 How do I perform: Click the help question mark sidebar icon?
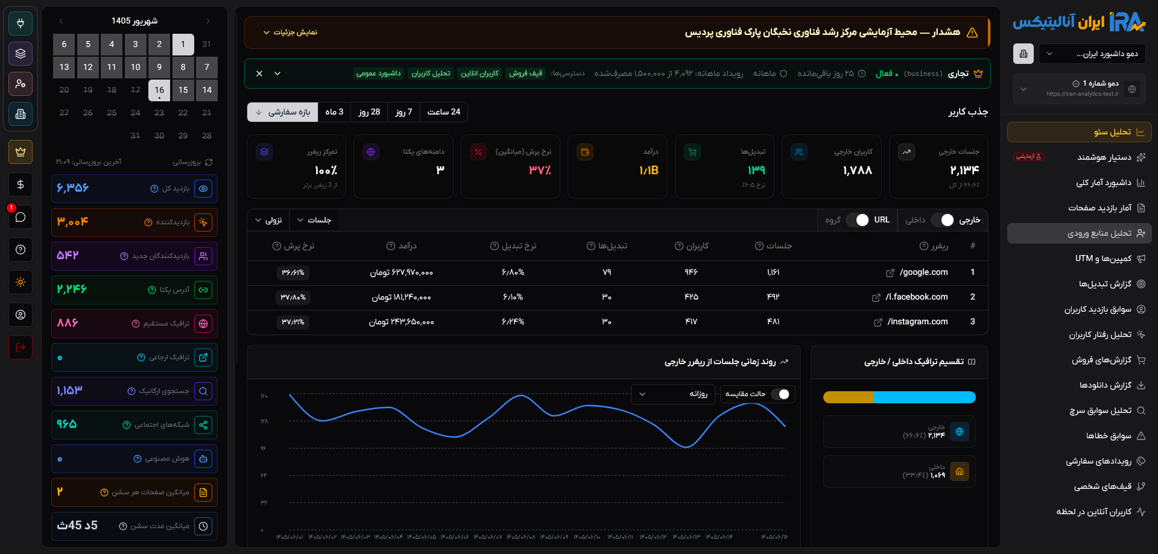click(21, 250)
